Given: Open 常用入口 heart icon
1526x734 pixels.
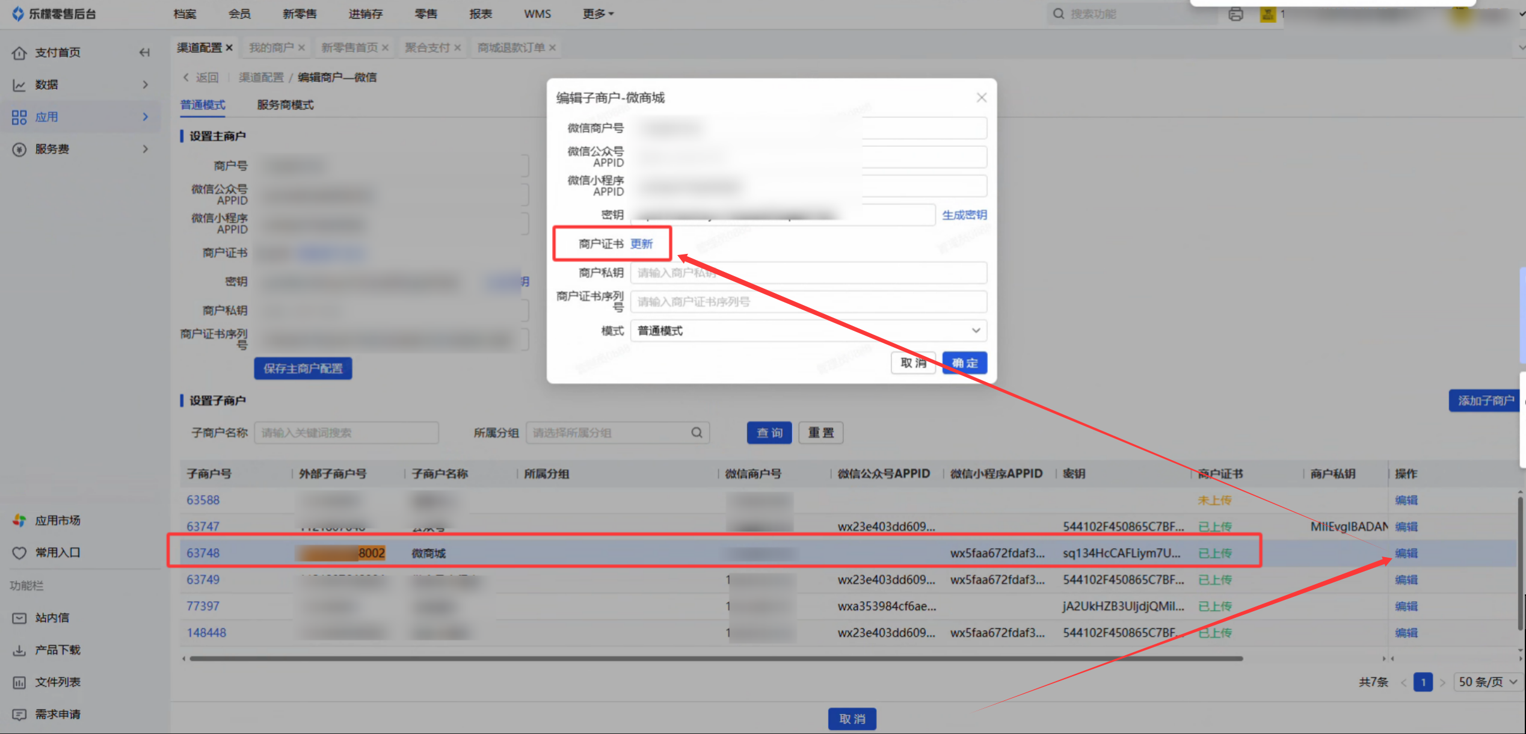Looking at the screenshot, I should (x=19, y=552).
